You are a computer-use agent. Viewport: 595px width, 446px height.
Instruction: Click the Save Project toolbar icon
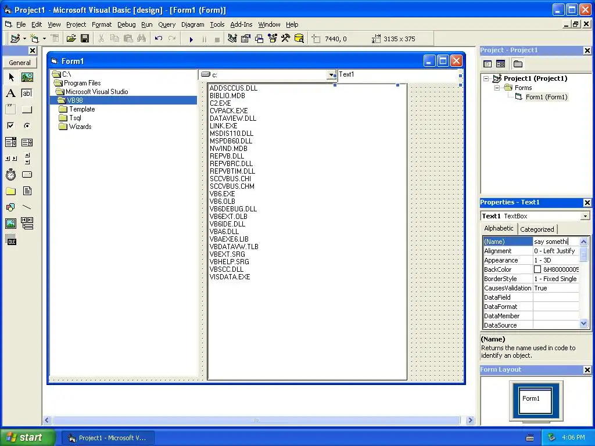tap(85, 39)
